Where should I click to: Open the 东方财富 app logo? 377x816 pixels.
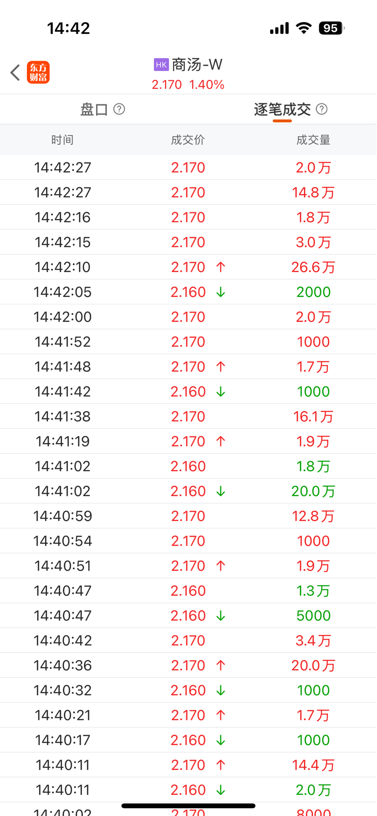(x=38, y=73)
